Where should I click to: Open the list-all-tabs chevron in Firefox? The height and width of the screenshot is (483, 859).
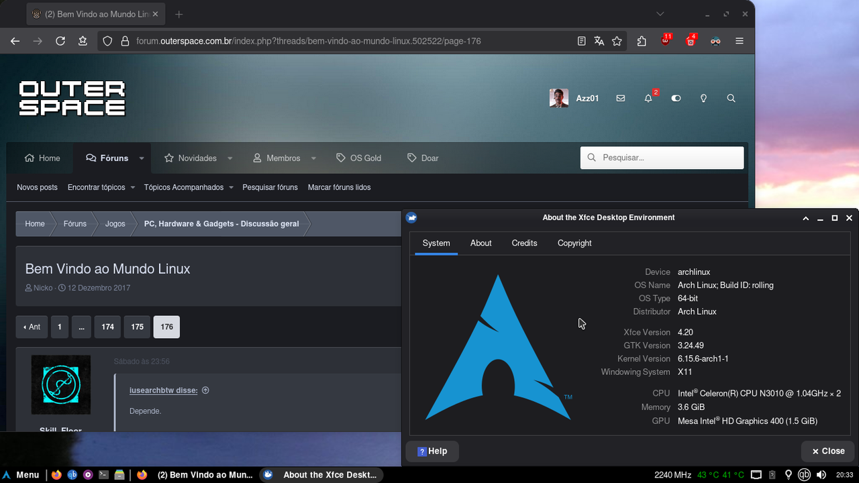click(660, 13)
